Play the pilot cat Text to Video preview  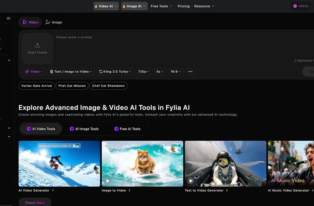[x=191, y=181]
